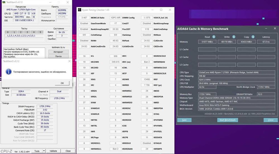Click the DRAM:FSB Ratio 52:3 field
Viewport: 279px width, 154px height.
266,94
